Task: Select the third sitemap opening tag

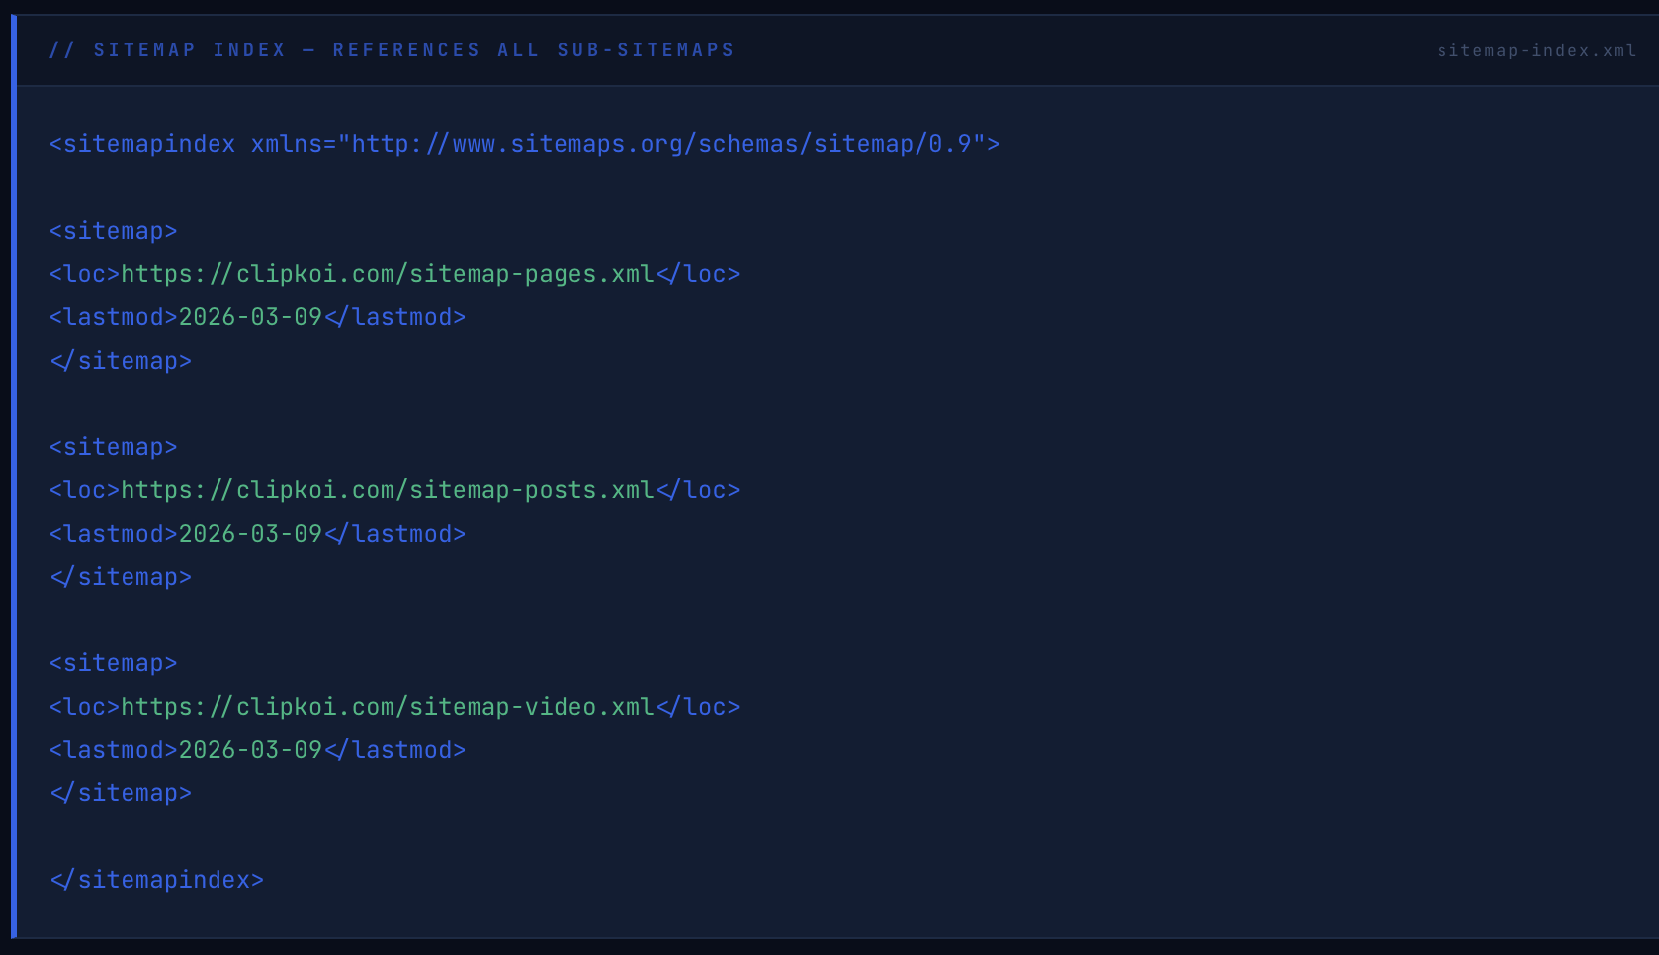Action: pos(113,662)
